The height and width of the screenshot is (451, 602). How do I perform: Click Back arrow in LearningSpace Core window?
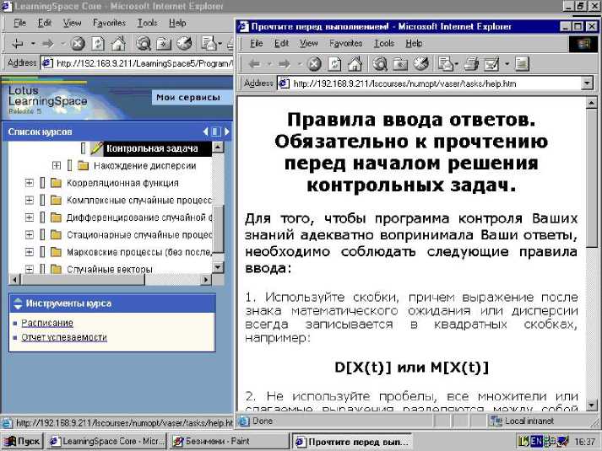coord(18,44)
